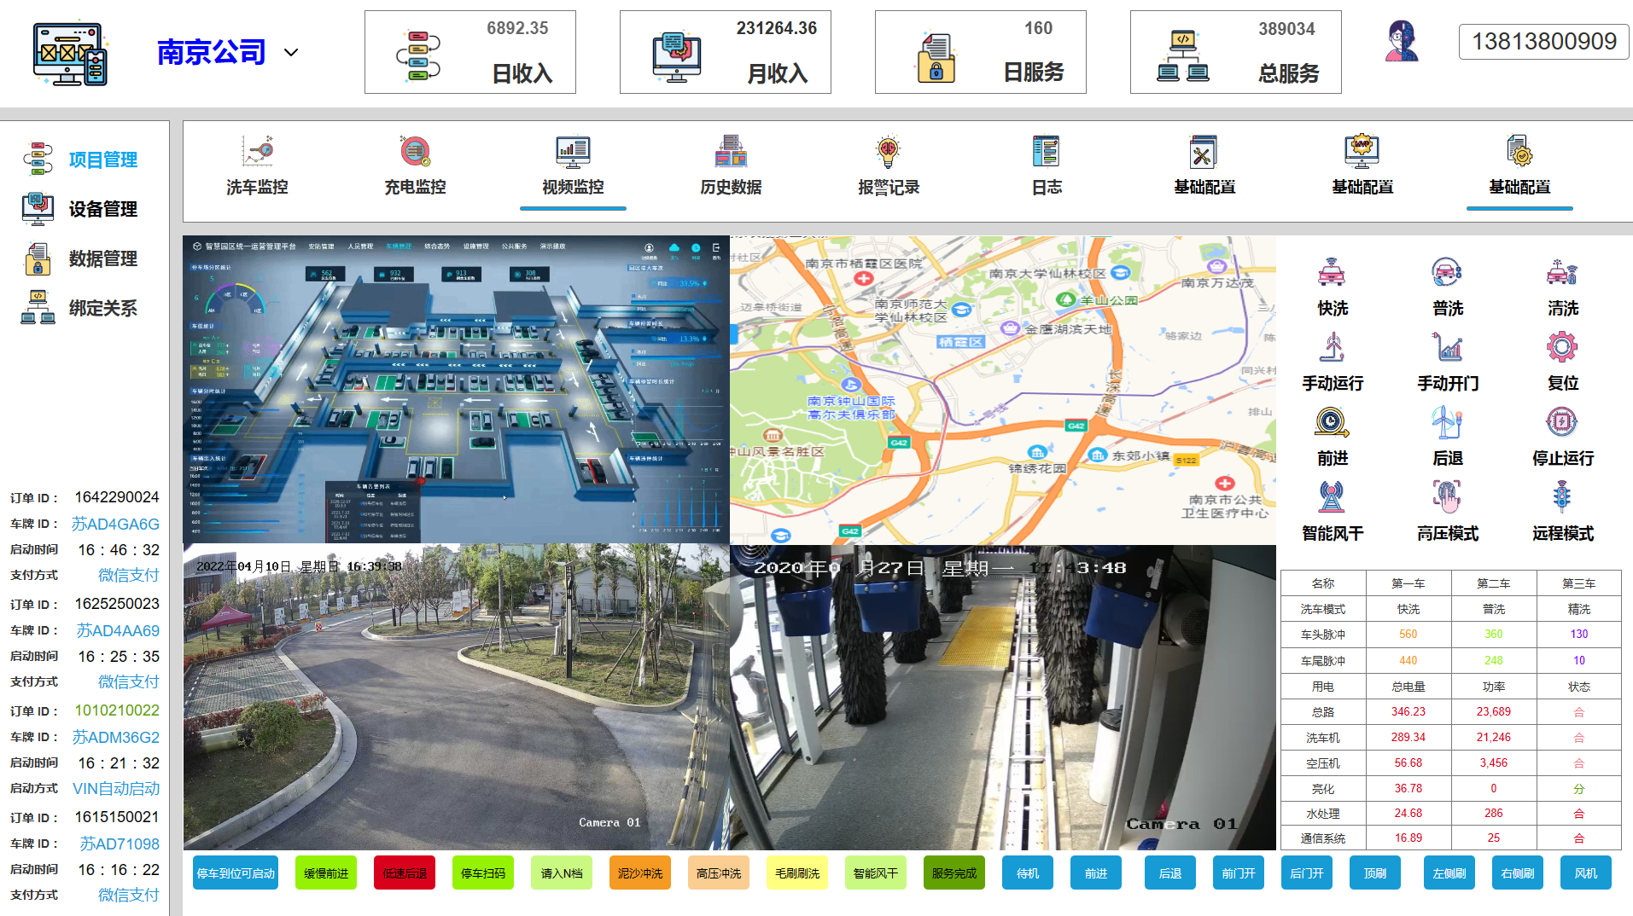Click the 高压模式 high pressure icon
This screenshot has width=1633, height=916.
click(x=1447, y=497)
